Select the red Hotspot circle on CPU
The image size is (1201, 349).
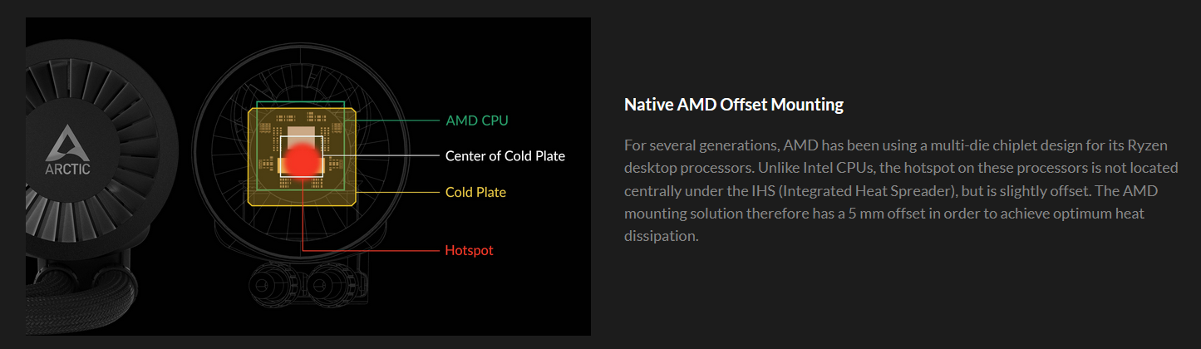(302, 160)
